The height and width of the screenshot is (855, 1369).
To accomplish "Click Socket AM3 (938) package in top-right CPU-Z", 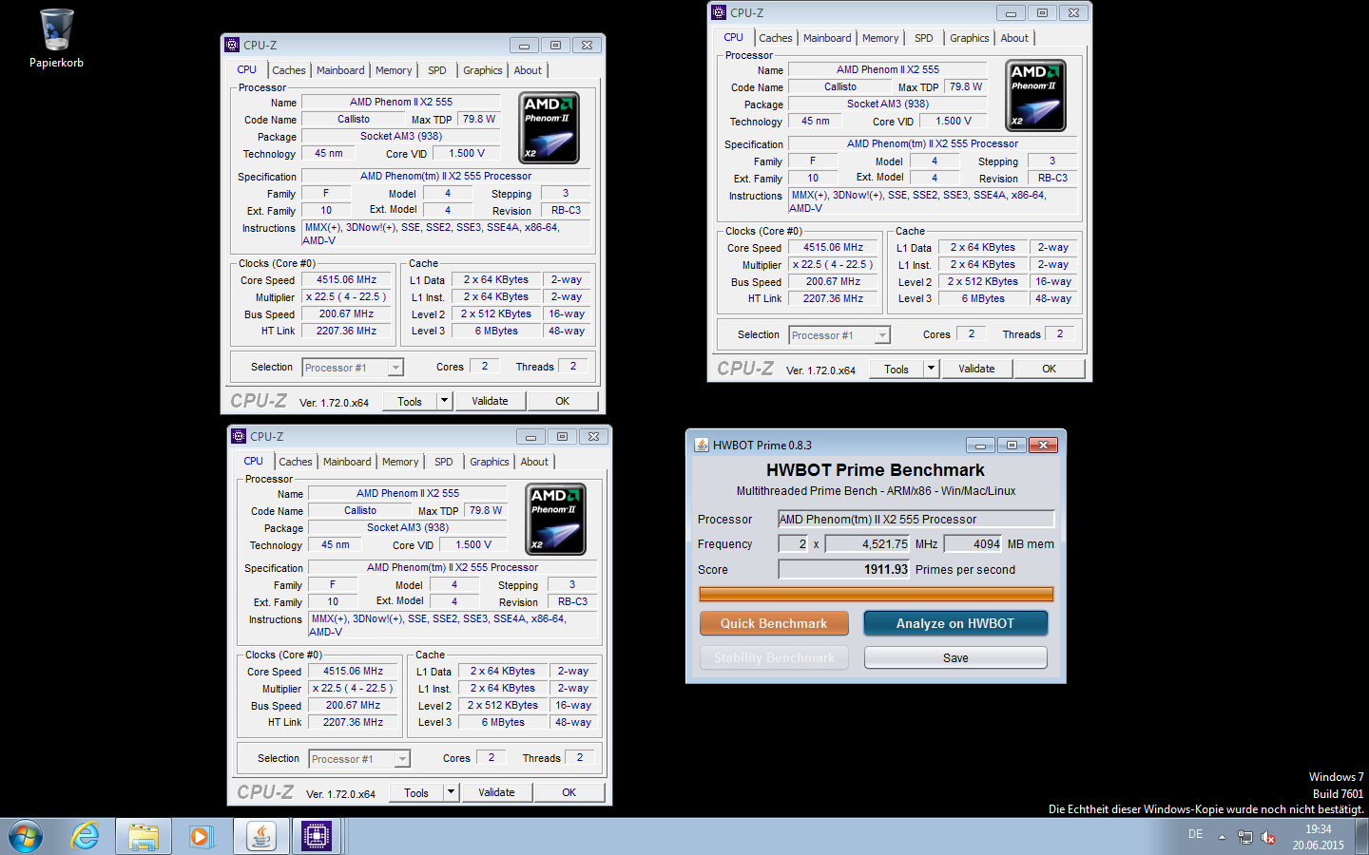I will 888,104.
